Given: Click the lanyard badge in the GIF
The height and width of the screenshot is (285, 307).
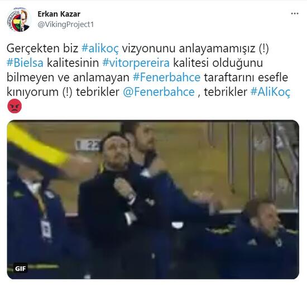Looking at the screenshot, I should click(46, 229).
